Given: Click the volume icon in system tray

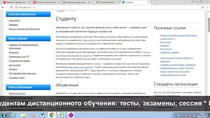Looking at the screenshot, I should 194,115.
